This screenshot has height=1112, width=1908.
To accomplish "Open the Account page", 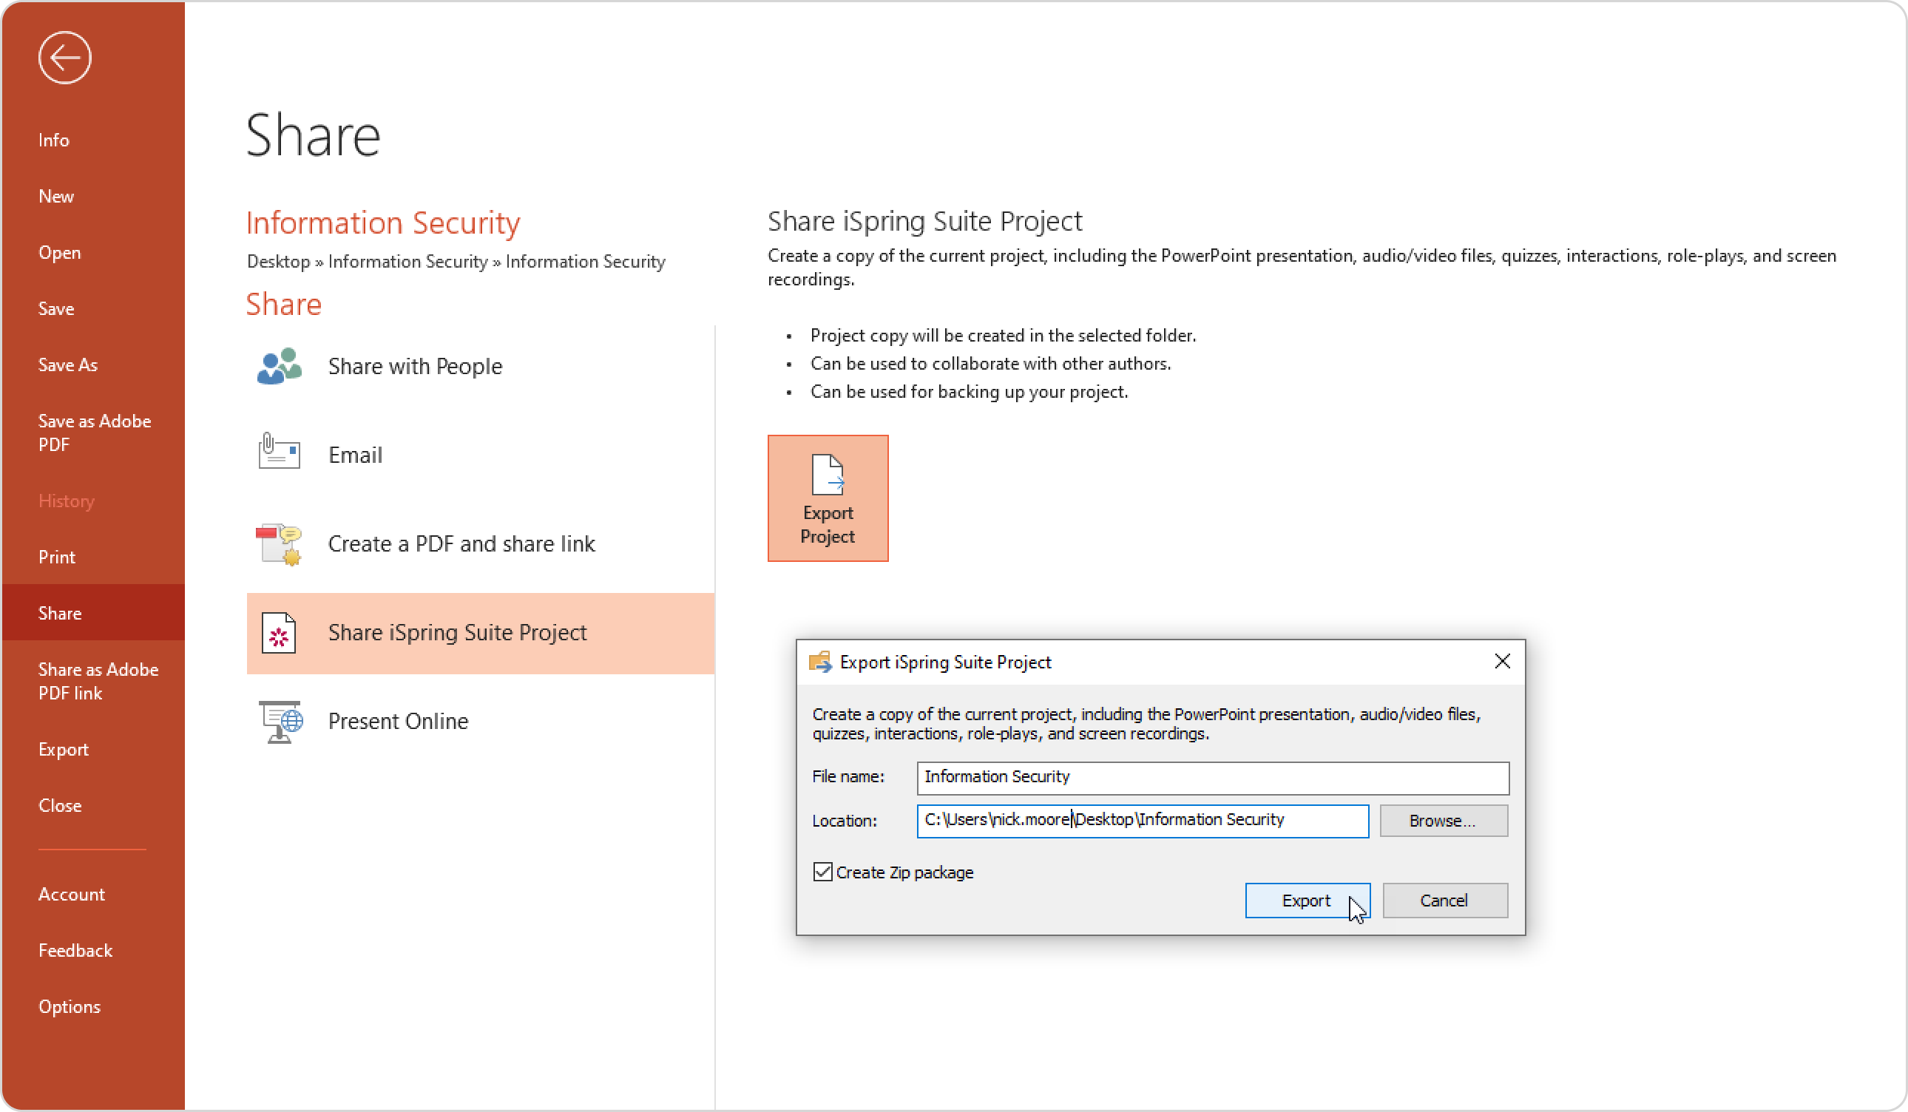I will click(x=93, y=894).
